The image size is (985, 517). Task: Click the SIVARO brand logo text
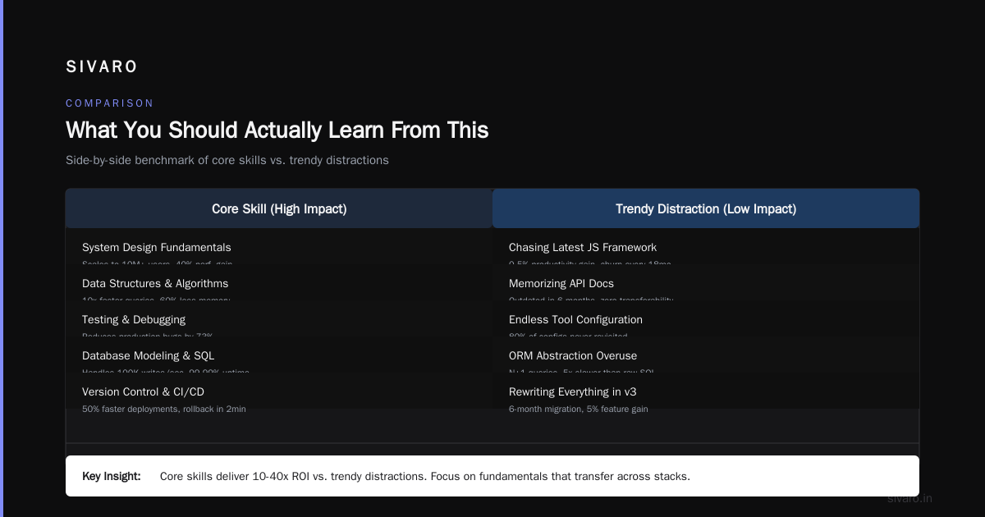pyautogui.click(x=102, y=66)
